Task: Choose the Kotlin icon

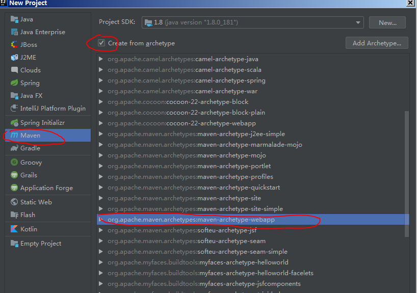Action: tap(14, 229)
